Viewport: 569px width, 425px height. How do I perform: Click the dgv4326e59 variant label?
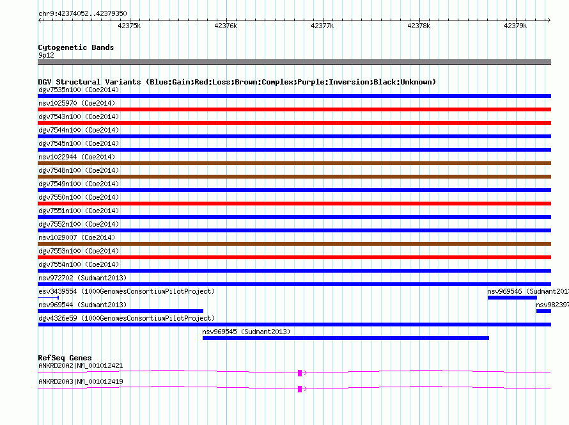127,318
